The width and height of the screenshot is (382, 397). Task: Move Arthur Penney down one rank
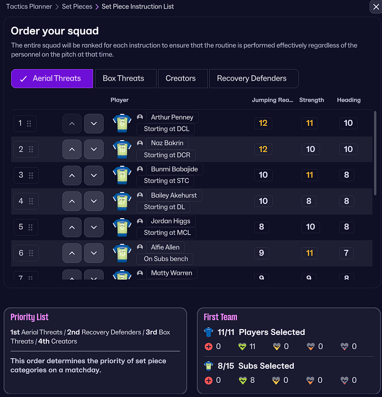(x=94, y=123)
